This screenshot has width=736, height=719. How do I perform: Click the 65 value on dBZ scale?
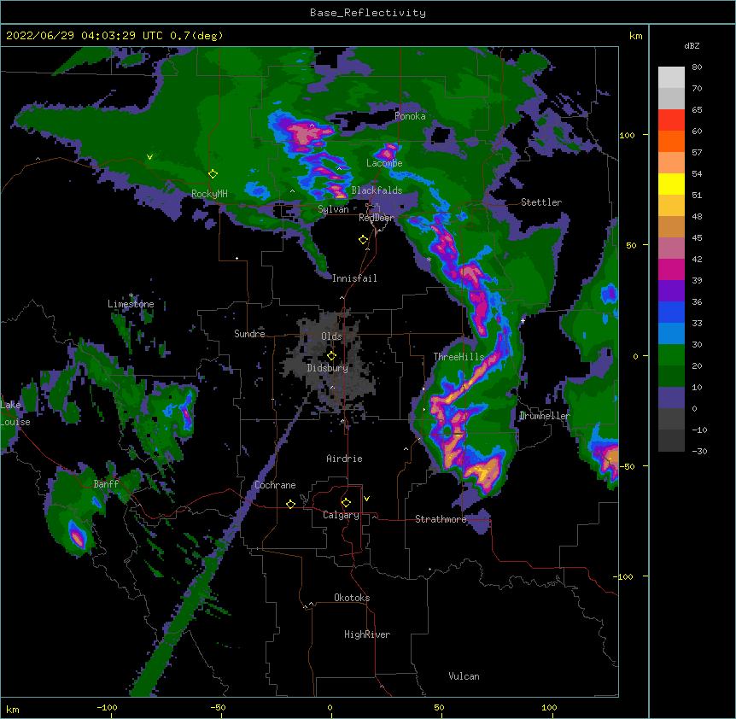tap(697, 110)
